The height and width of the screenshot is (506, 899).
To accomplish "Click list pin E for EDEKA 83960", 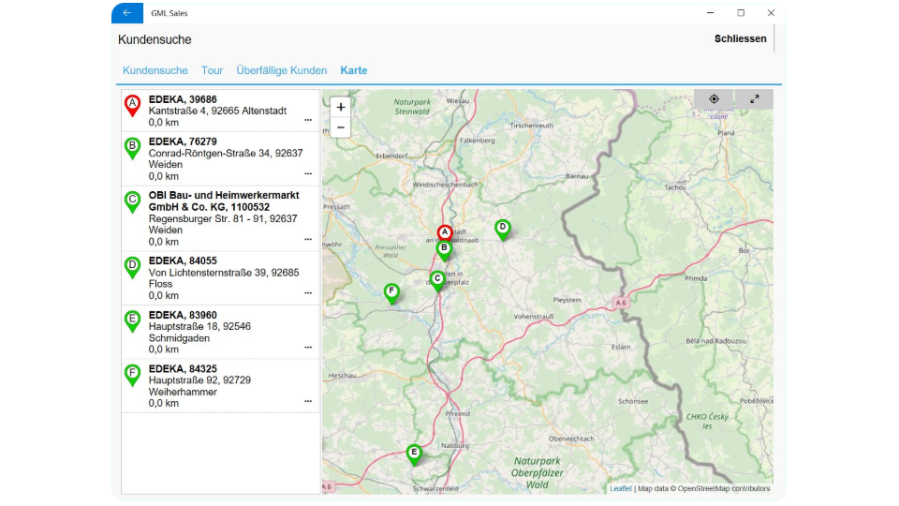I will [132, 321].
